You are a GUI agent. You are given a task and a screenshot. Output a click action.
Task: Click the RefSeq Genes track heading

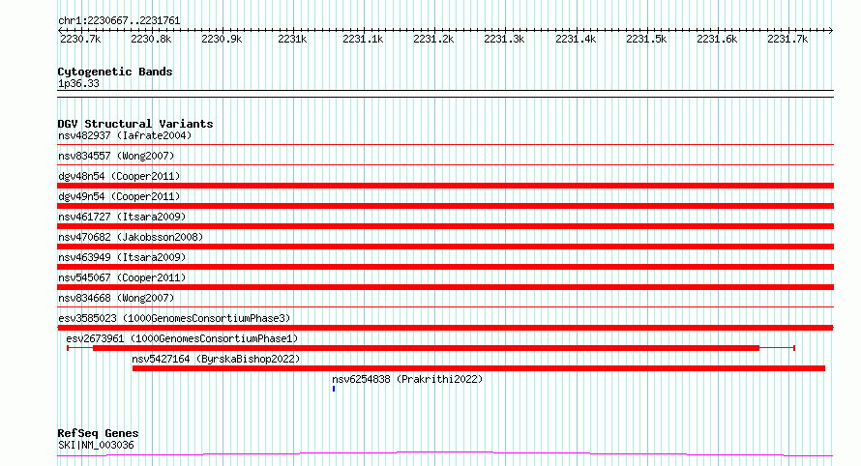[x=98, y=433]
